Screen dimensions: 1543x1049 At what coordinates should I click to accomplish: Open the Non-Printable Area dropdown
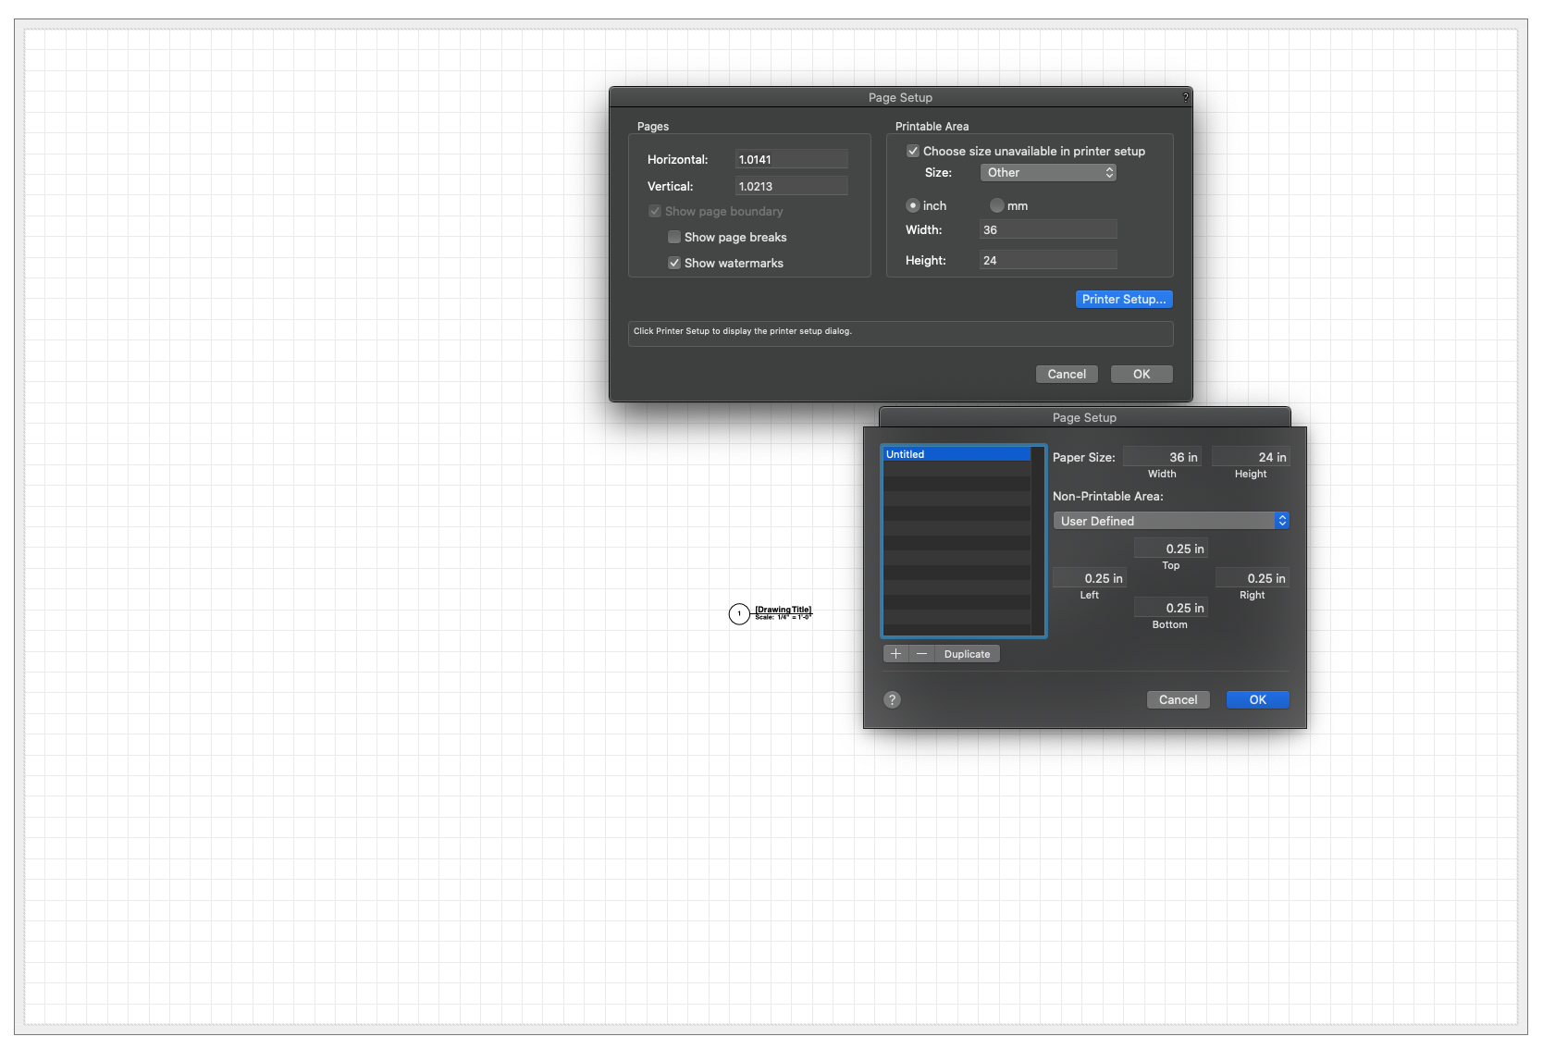(x=1171, y=520)
